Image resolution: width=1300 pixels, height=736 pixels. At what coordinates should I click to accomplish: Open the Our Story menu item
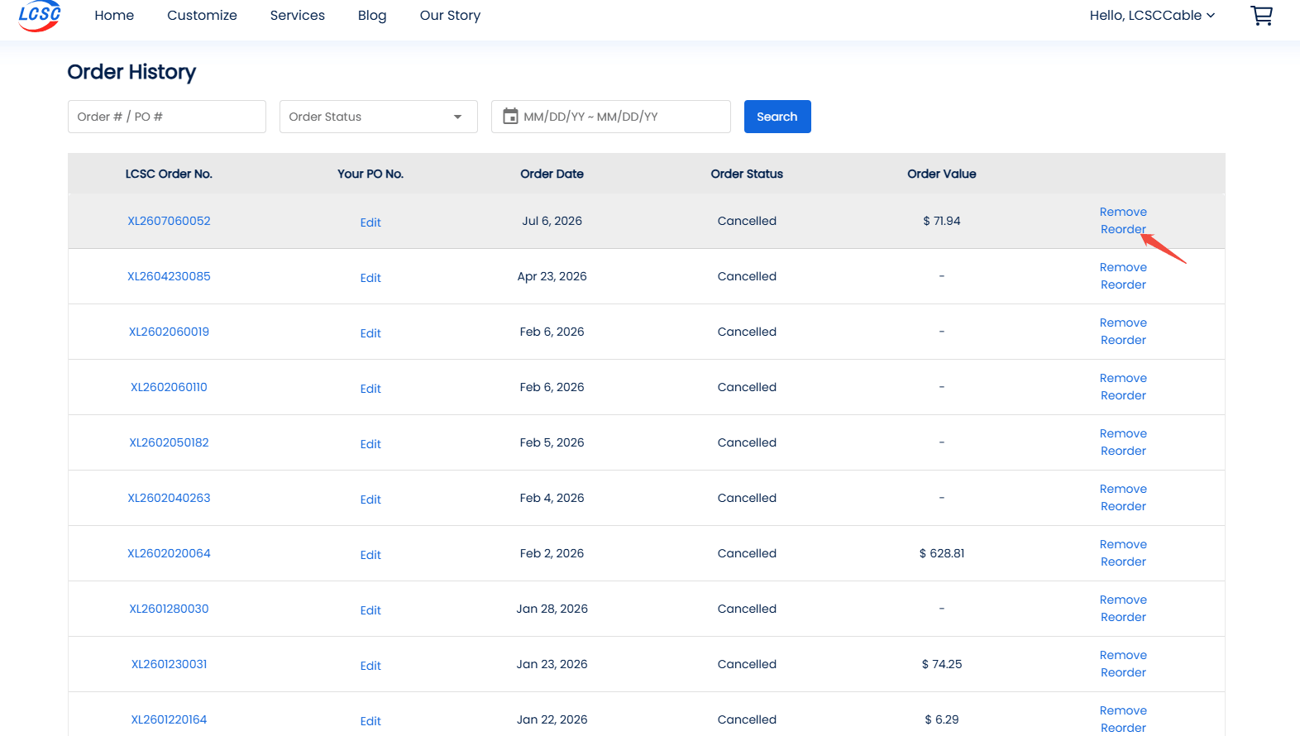click(x=450, y=16)
